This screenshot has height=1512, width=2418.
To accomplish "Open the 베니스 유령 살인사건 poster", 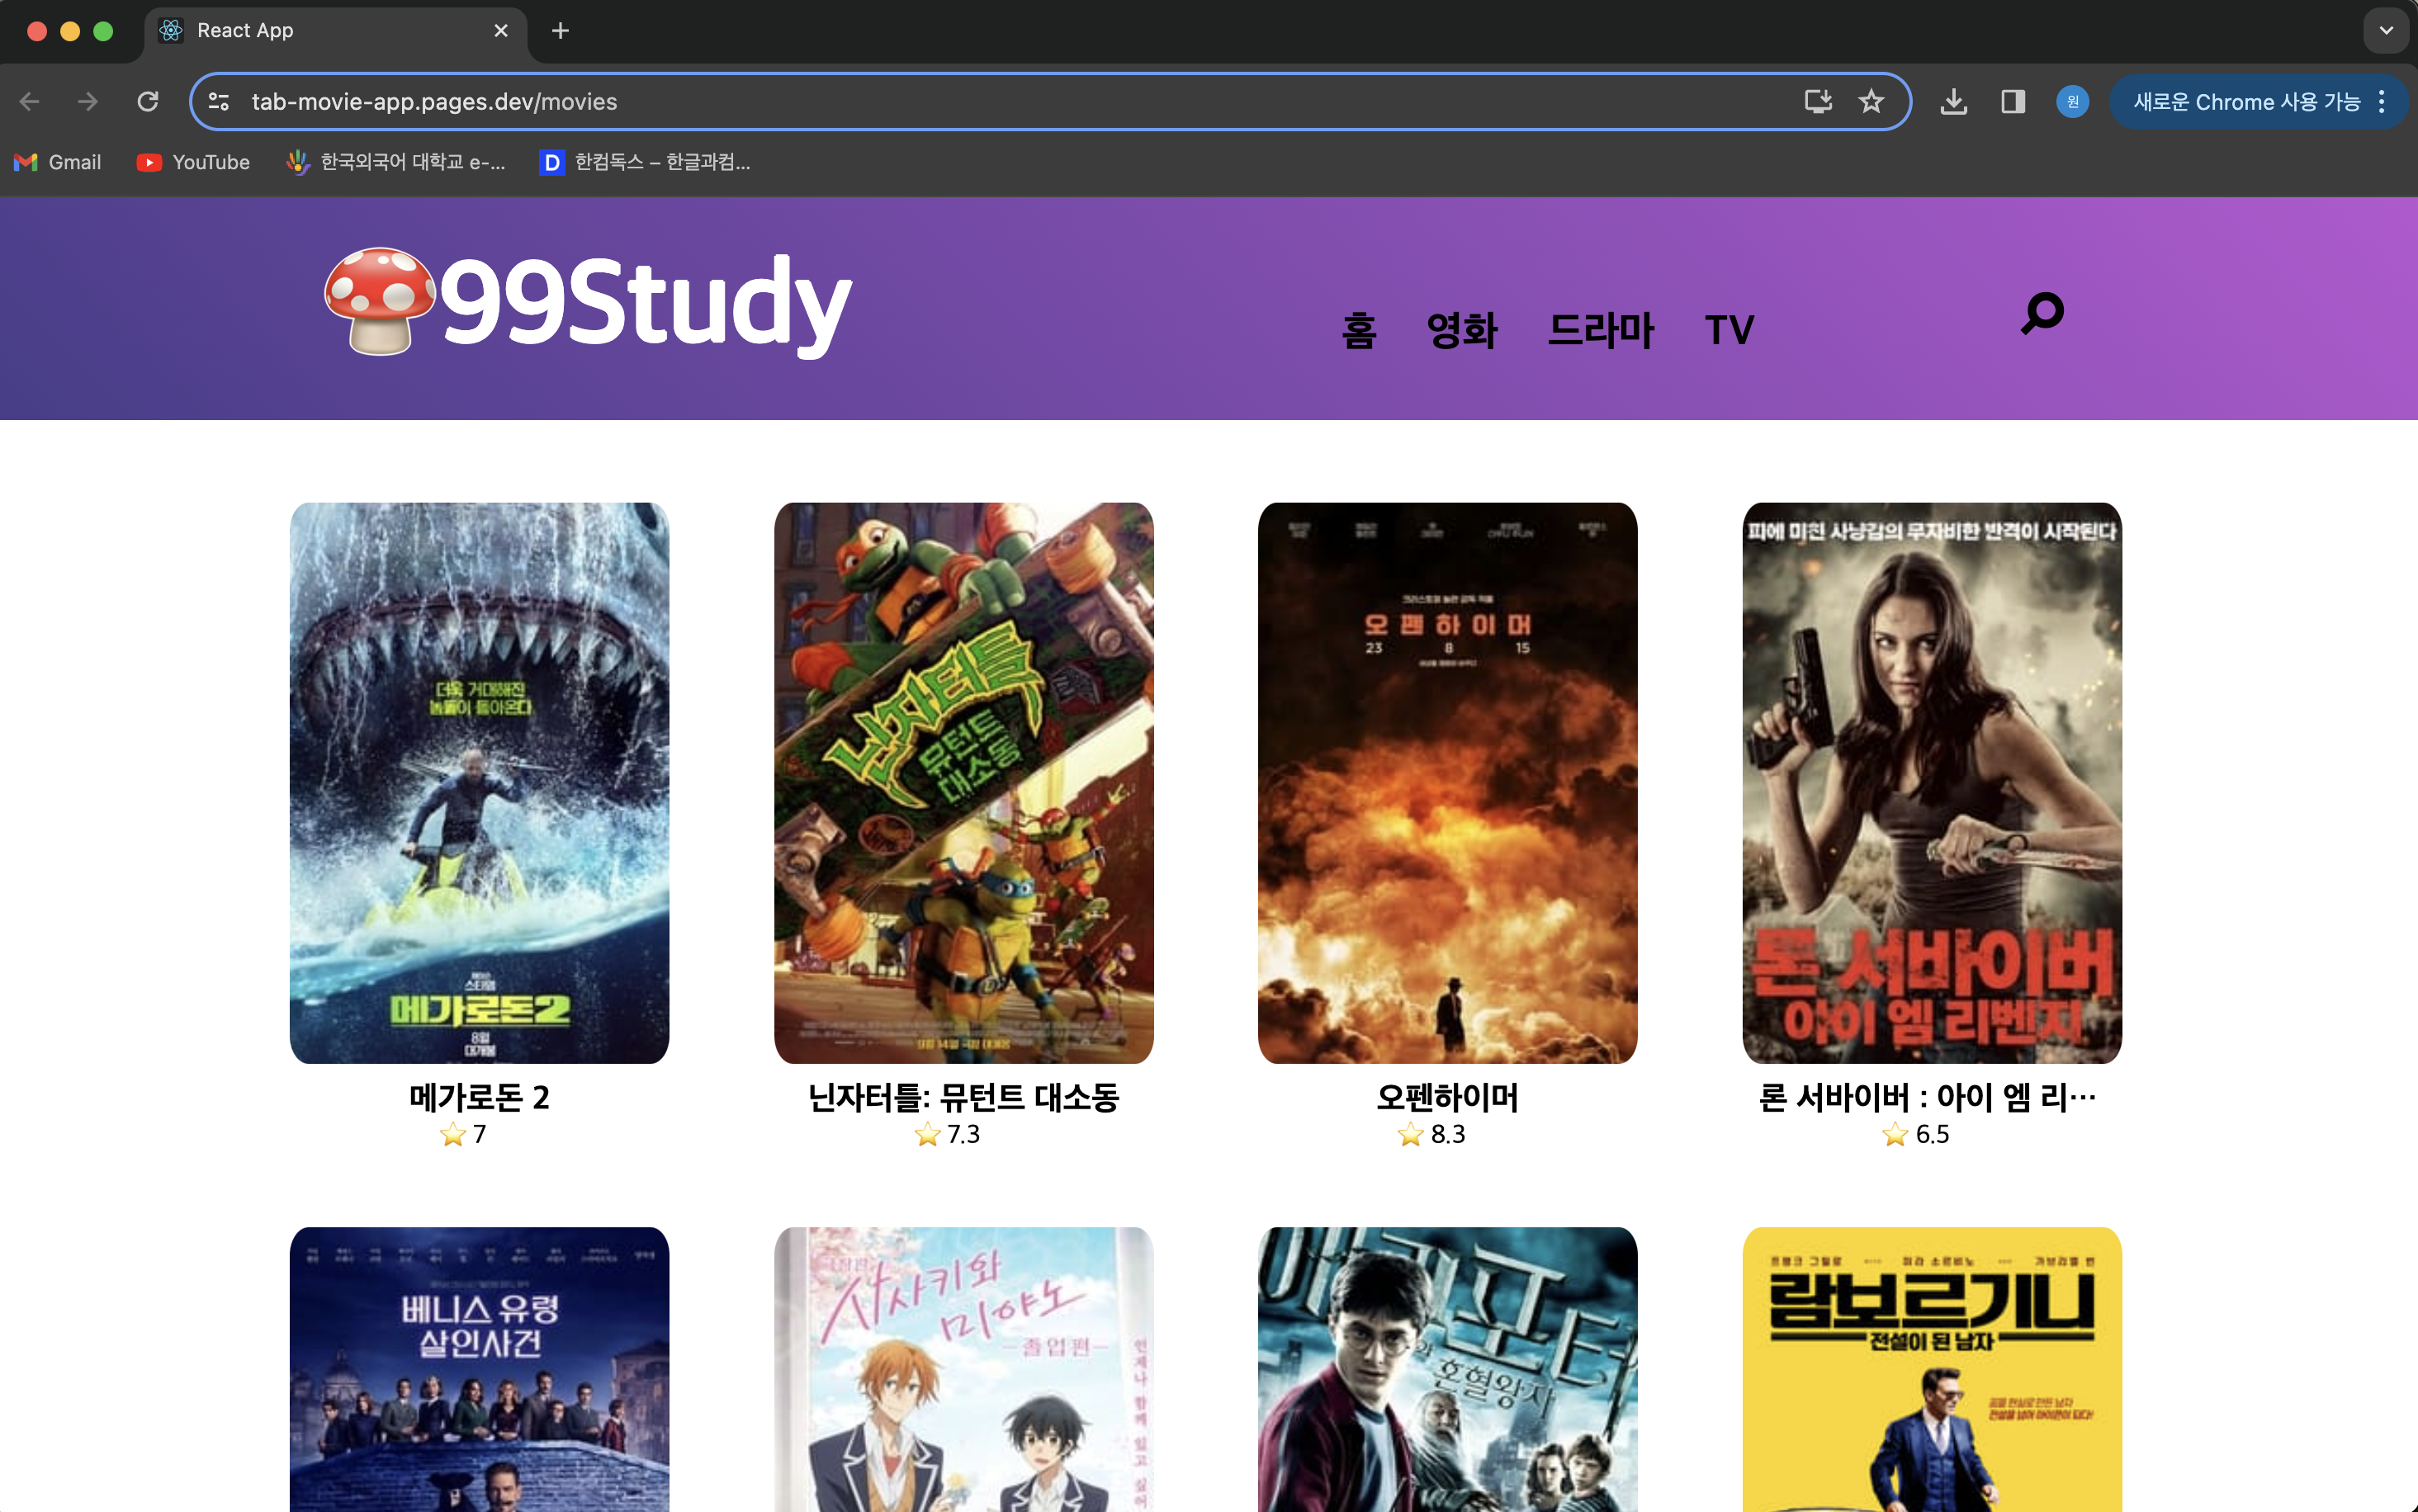I will [479, 1369].
